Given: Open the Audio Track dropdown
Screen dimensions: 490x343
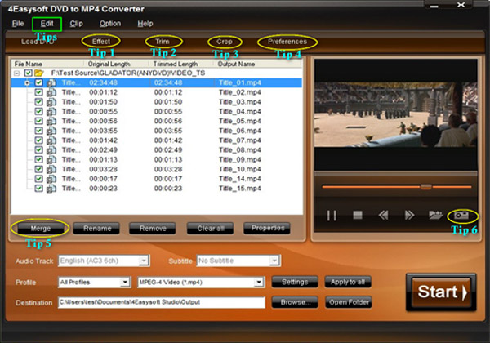Looking at the screenshot, I should pyautogui.click(x=144, y=261).
